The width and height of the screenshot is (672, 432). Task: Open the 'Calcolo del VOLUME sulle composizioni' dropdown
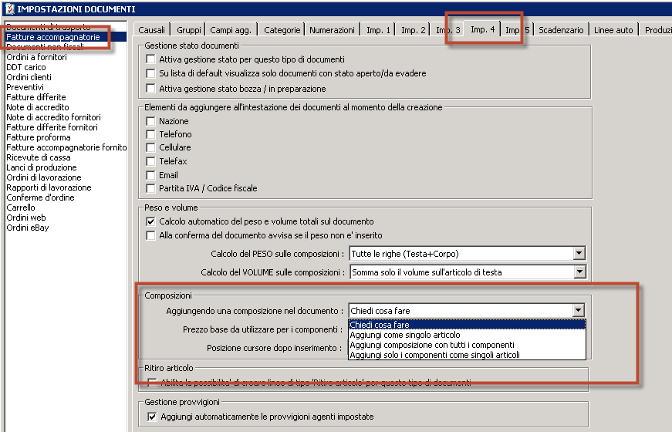[579, 272]
